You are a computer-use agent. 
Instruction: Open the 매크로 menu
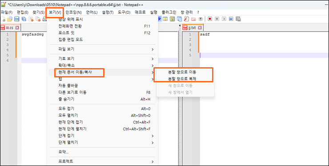[140, 12]
